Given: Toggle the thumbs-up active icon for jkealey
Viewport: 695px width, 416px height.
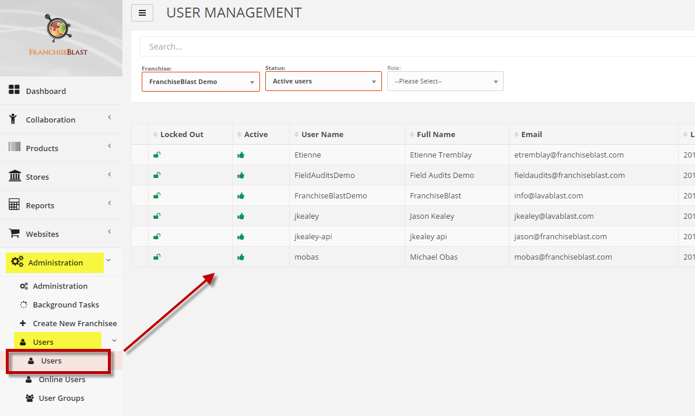Looking at the screenshot, I should coord(241,216).
